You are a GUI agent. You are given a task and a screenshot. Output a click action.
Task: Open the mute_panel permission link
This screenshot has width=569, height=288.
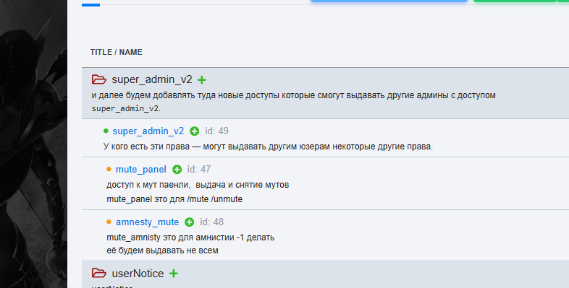click(x=140, y=170)
